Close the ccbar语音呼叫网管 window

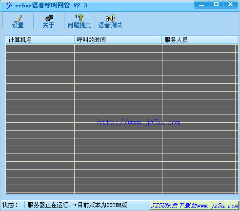[231, 4]
